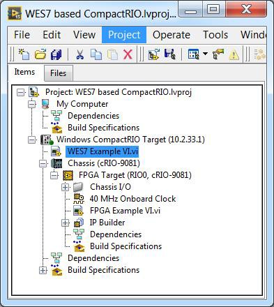Click the project root tree icon
274x307 pixels.
(34, 92)
